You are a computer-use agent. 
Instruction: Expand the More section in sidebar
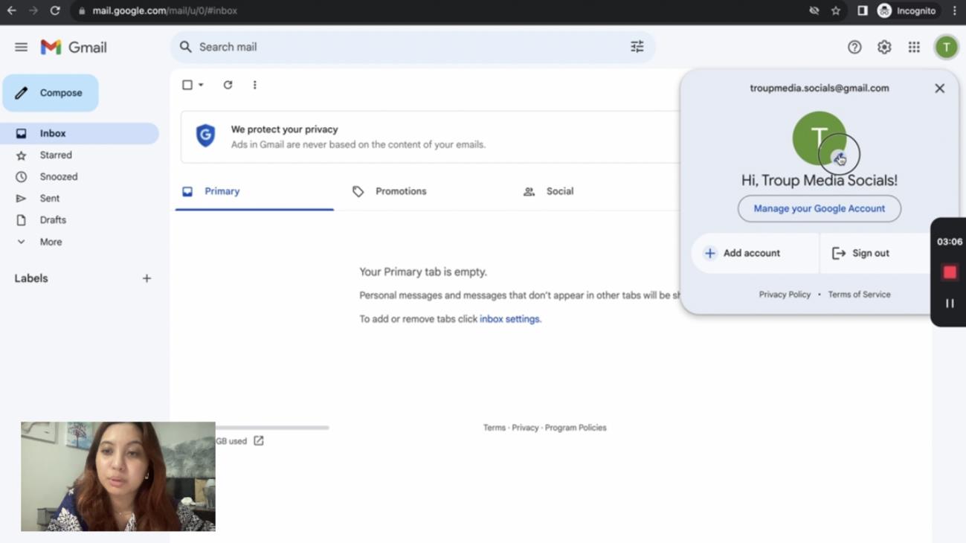(x=51, y=242)
